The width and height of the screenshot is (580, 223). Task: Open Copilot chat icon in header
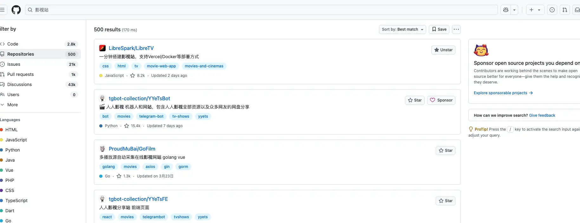(x=506, y=10)
